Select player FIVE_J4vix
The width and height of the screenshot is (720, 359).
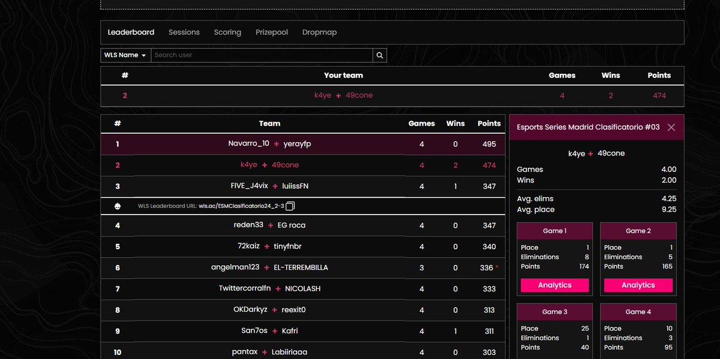click(250, 186)
